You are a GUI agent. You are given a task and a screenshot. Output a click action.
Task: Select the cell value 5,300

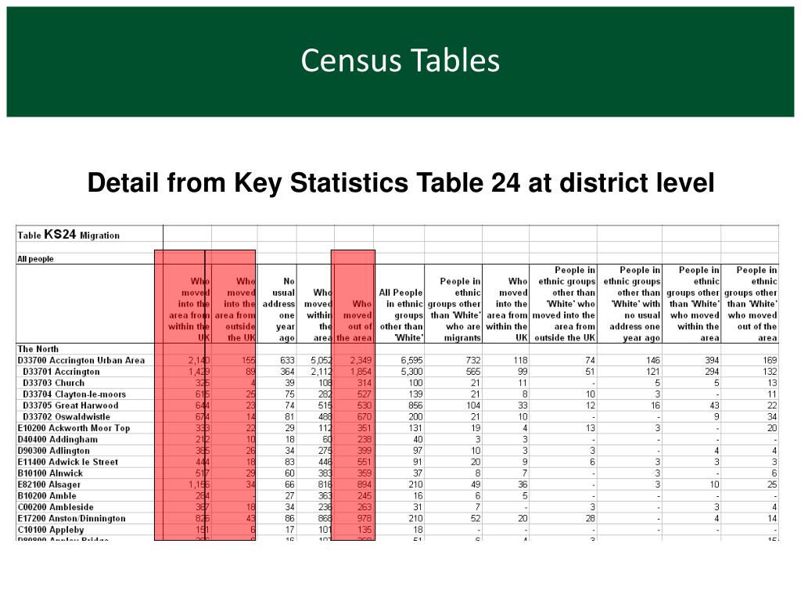click(x=411, y=372)
